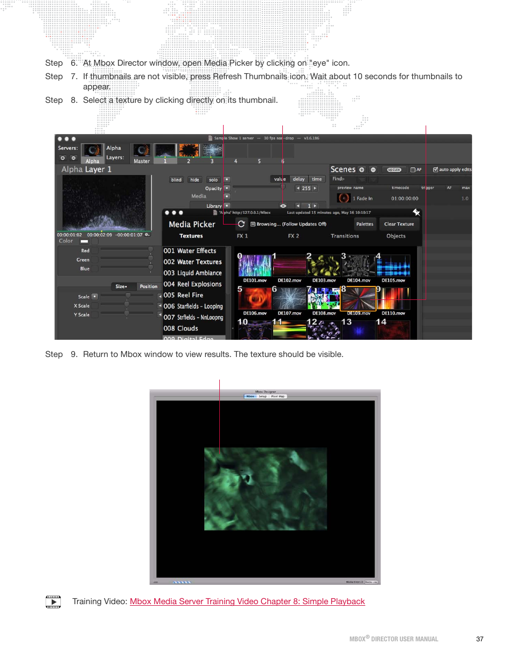Select the DE109.mov texture thumbnail
The height and width of the screenshot is (665, 514).
pos(358,299)
